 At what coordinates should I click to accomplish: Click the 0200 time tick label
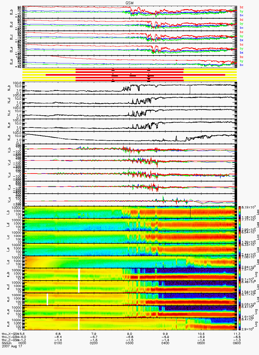(94, 343)
